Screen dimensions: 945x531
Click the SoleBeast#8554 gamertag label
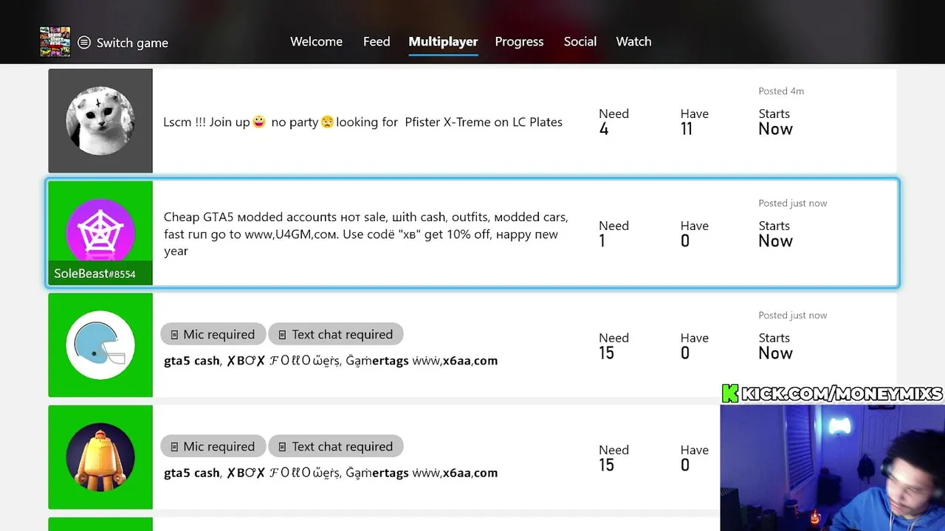[x=94, y=274]
